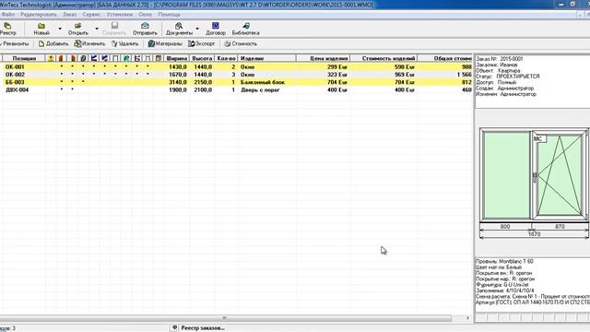Image resolution: width=590 pixels, height=332 pixels.
Task: Open the Установки menu
Action: tap(120, 15)
